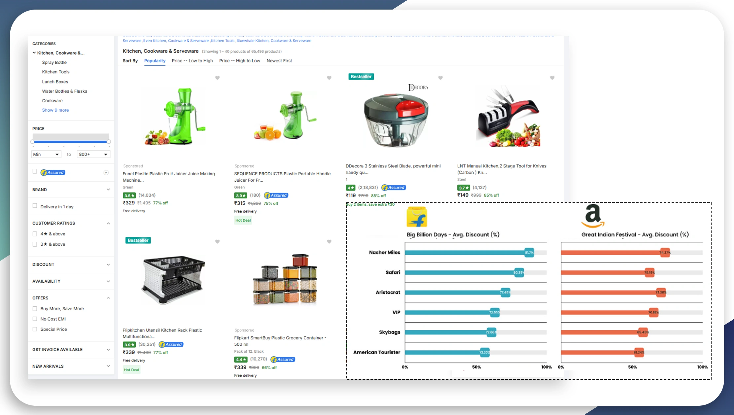Wishlist heart on SEQUENCE PRODUCTS juicer

pos(329,78)
